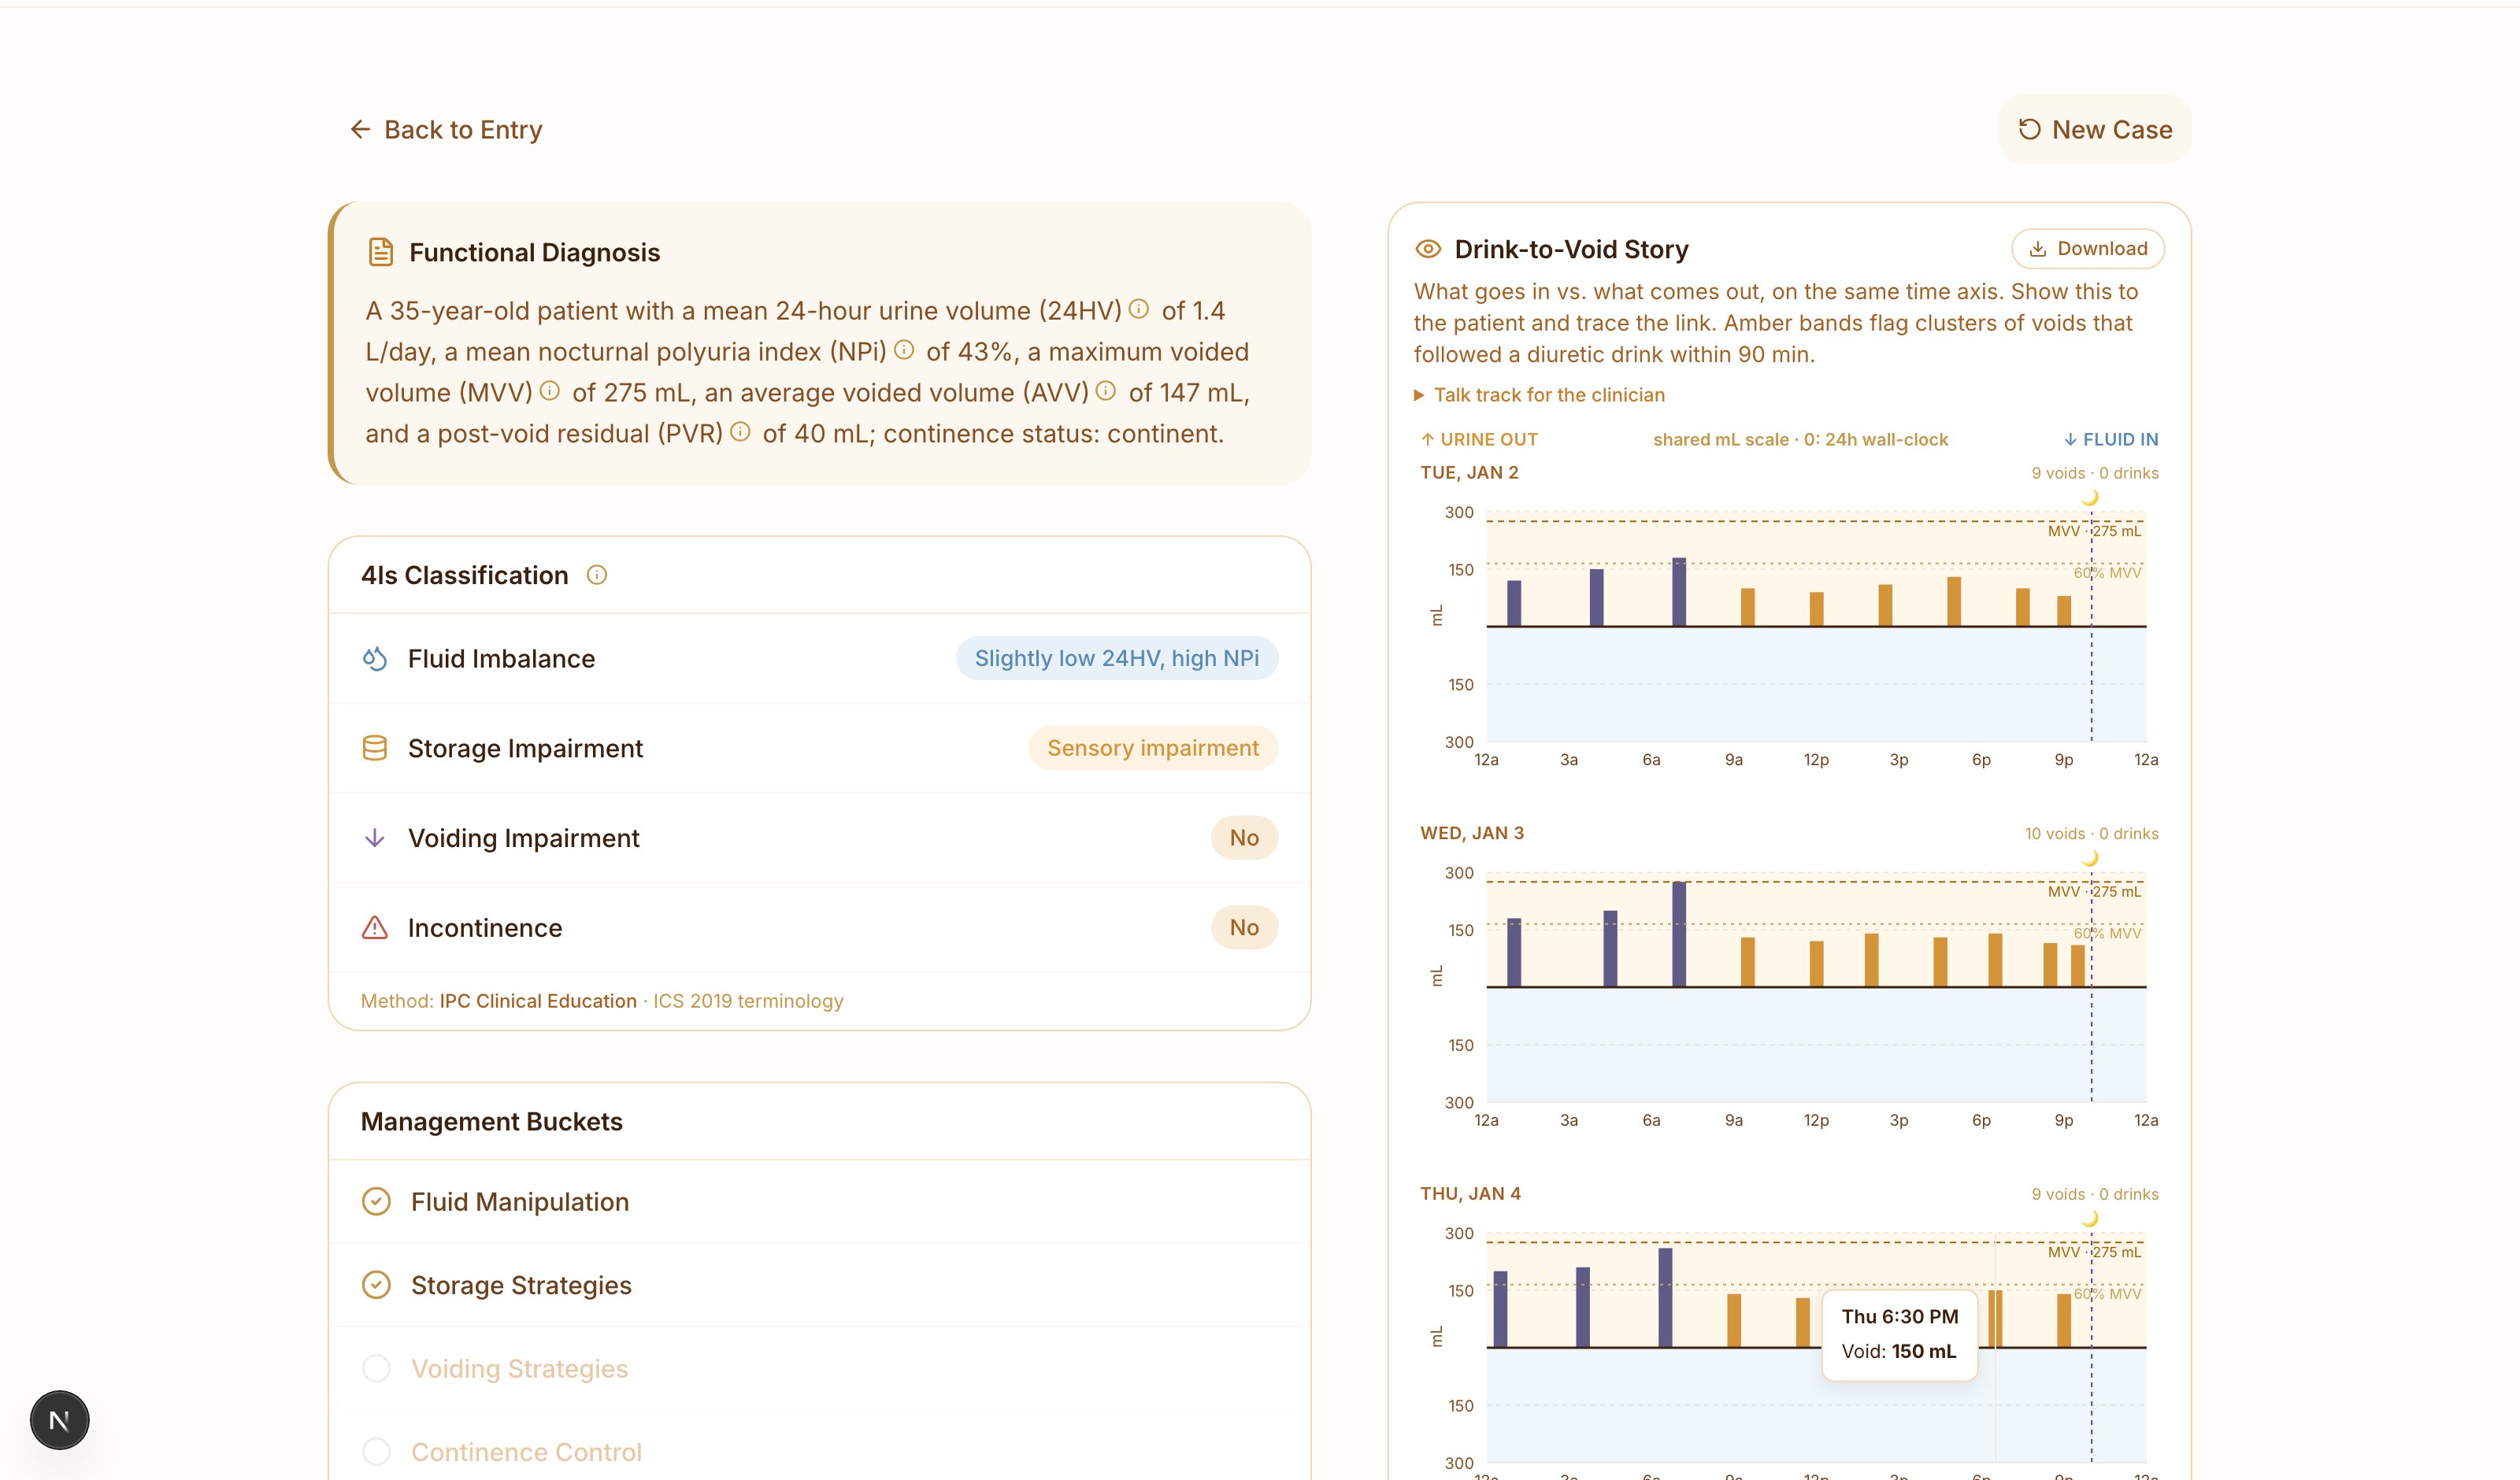Click the Functional Diagnosis document icon
This screenshot has width=2520, height=1480.
point(380,252)
